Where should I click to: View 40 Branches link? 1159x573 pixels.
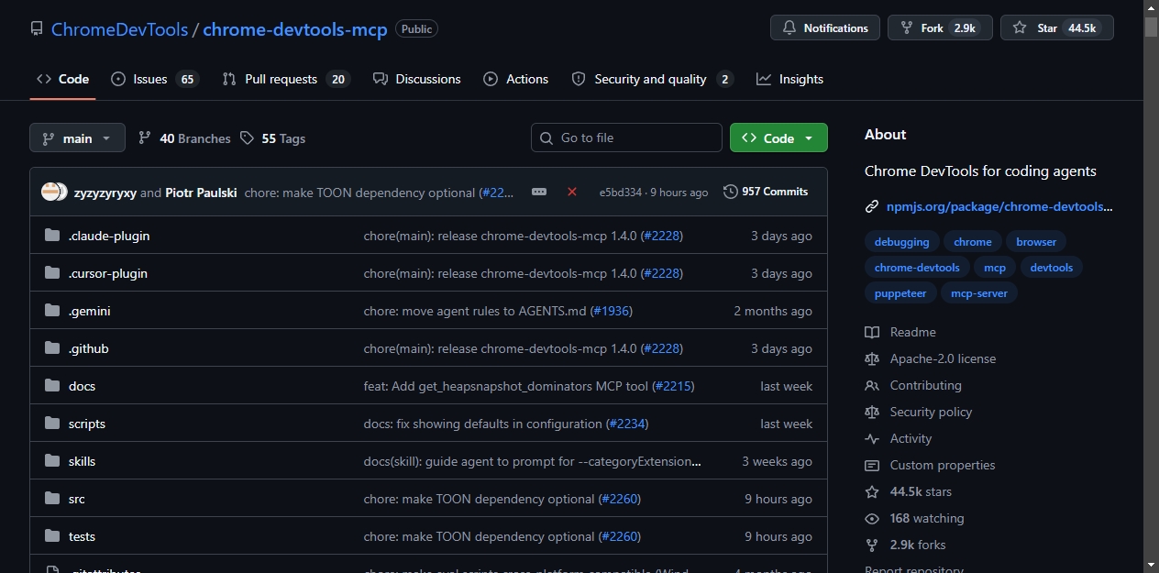tap(184, 138)
